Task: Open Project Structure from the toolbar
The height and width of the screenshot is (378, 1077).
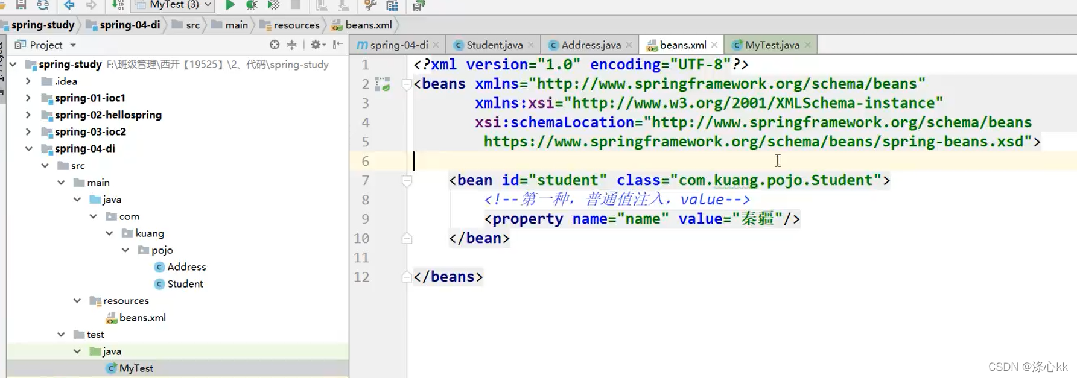Action: pos(392,5)
